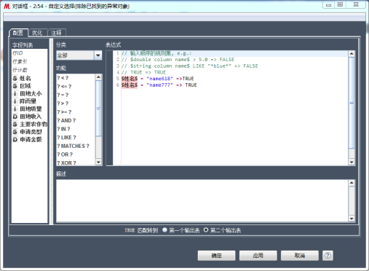Select 第二个输出表 radio button
369x271 pixels.
pyautogui.click(x=206, y=229)
